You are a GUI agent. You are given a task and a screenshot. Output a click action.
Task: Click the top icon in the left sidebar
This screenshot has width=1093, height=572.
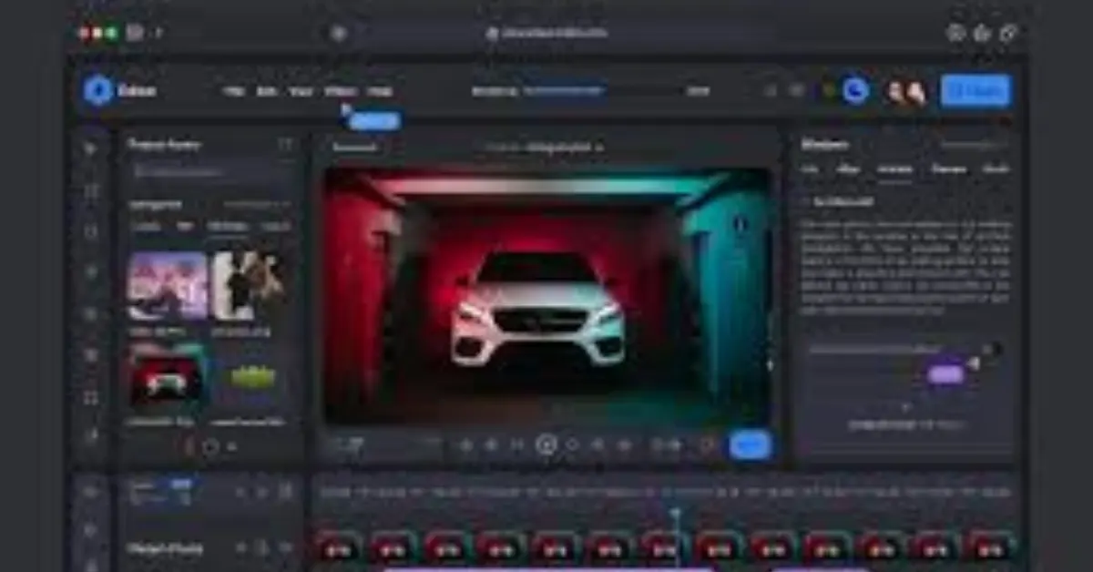91,148
